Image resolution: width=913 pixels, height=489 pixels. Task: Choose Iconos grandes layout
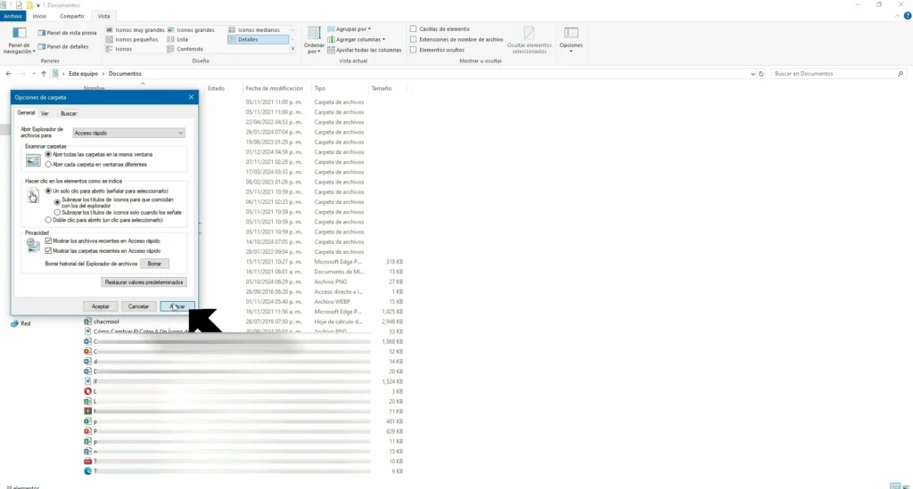click(191, 29)
